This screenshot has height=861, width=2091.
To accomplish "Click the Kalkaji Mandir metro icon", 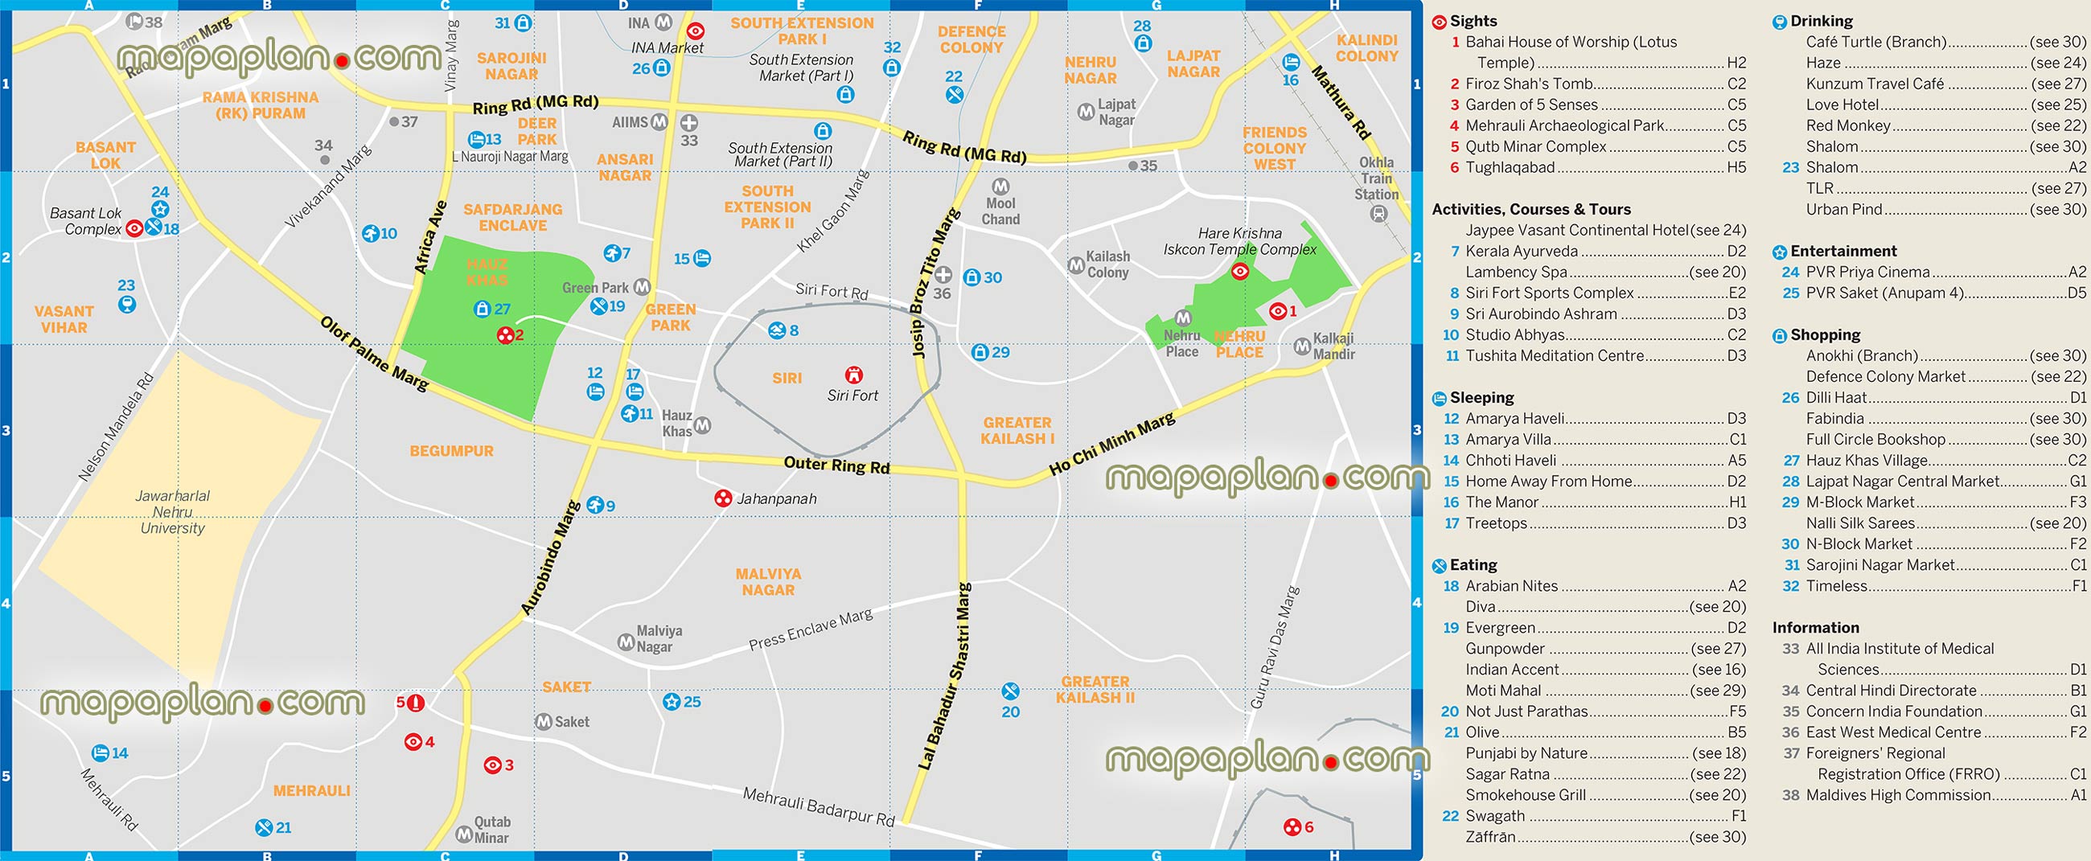I will [x=1302, y=346].
